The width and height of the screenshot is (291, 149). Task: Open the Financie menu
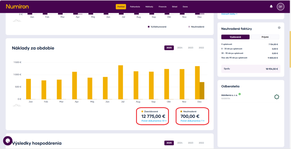point(163,7)
